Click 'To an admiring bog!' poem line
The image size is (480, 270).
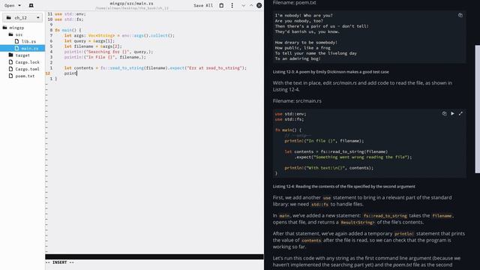[297, 58]
